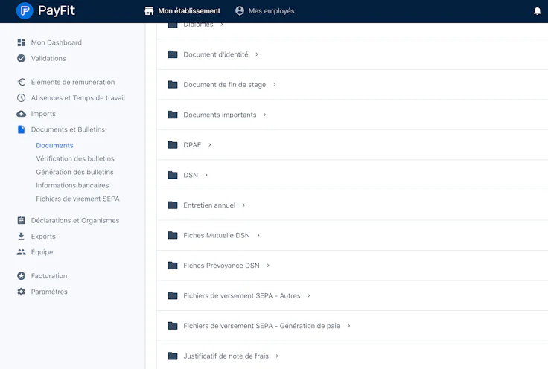Open the Document d'identité folder name

(216, 54)
